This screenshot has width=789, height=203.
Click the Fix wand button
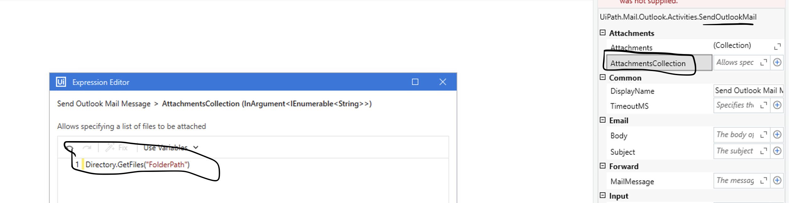click(x=117, y=147)
